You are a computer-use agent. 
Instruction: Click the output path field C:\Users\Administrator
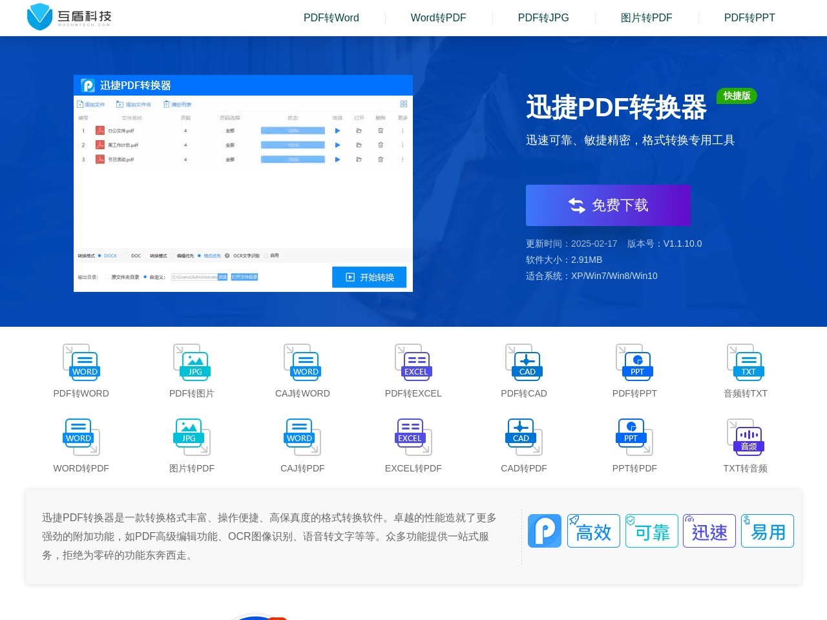194,277
